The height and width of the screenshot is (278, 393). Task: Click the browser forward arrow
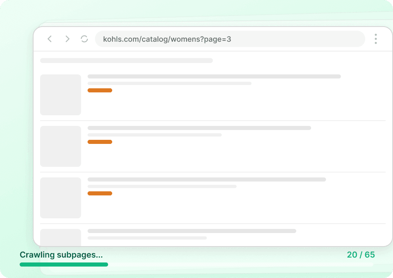(x=67, y=39)
